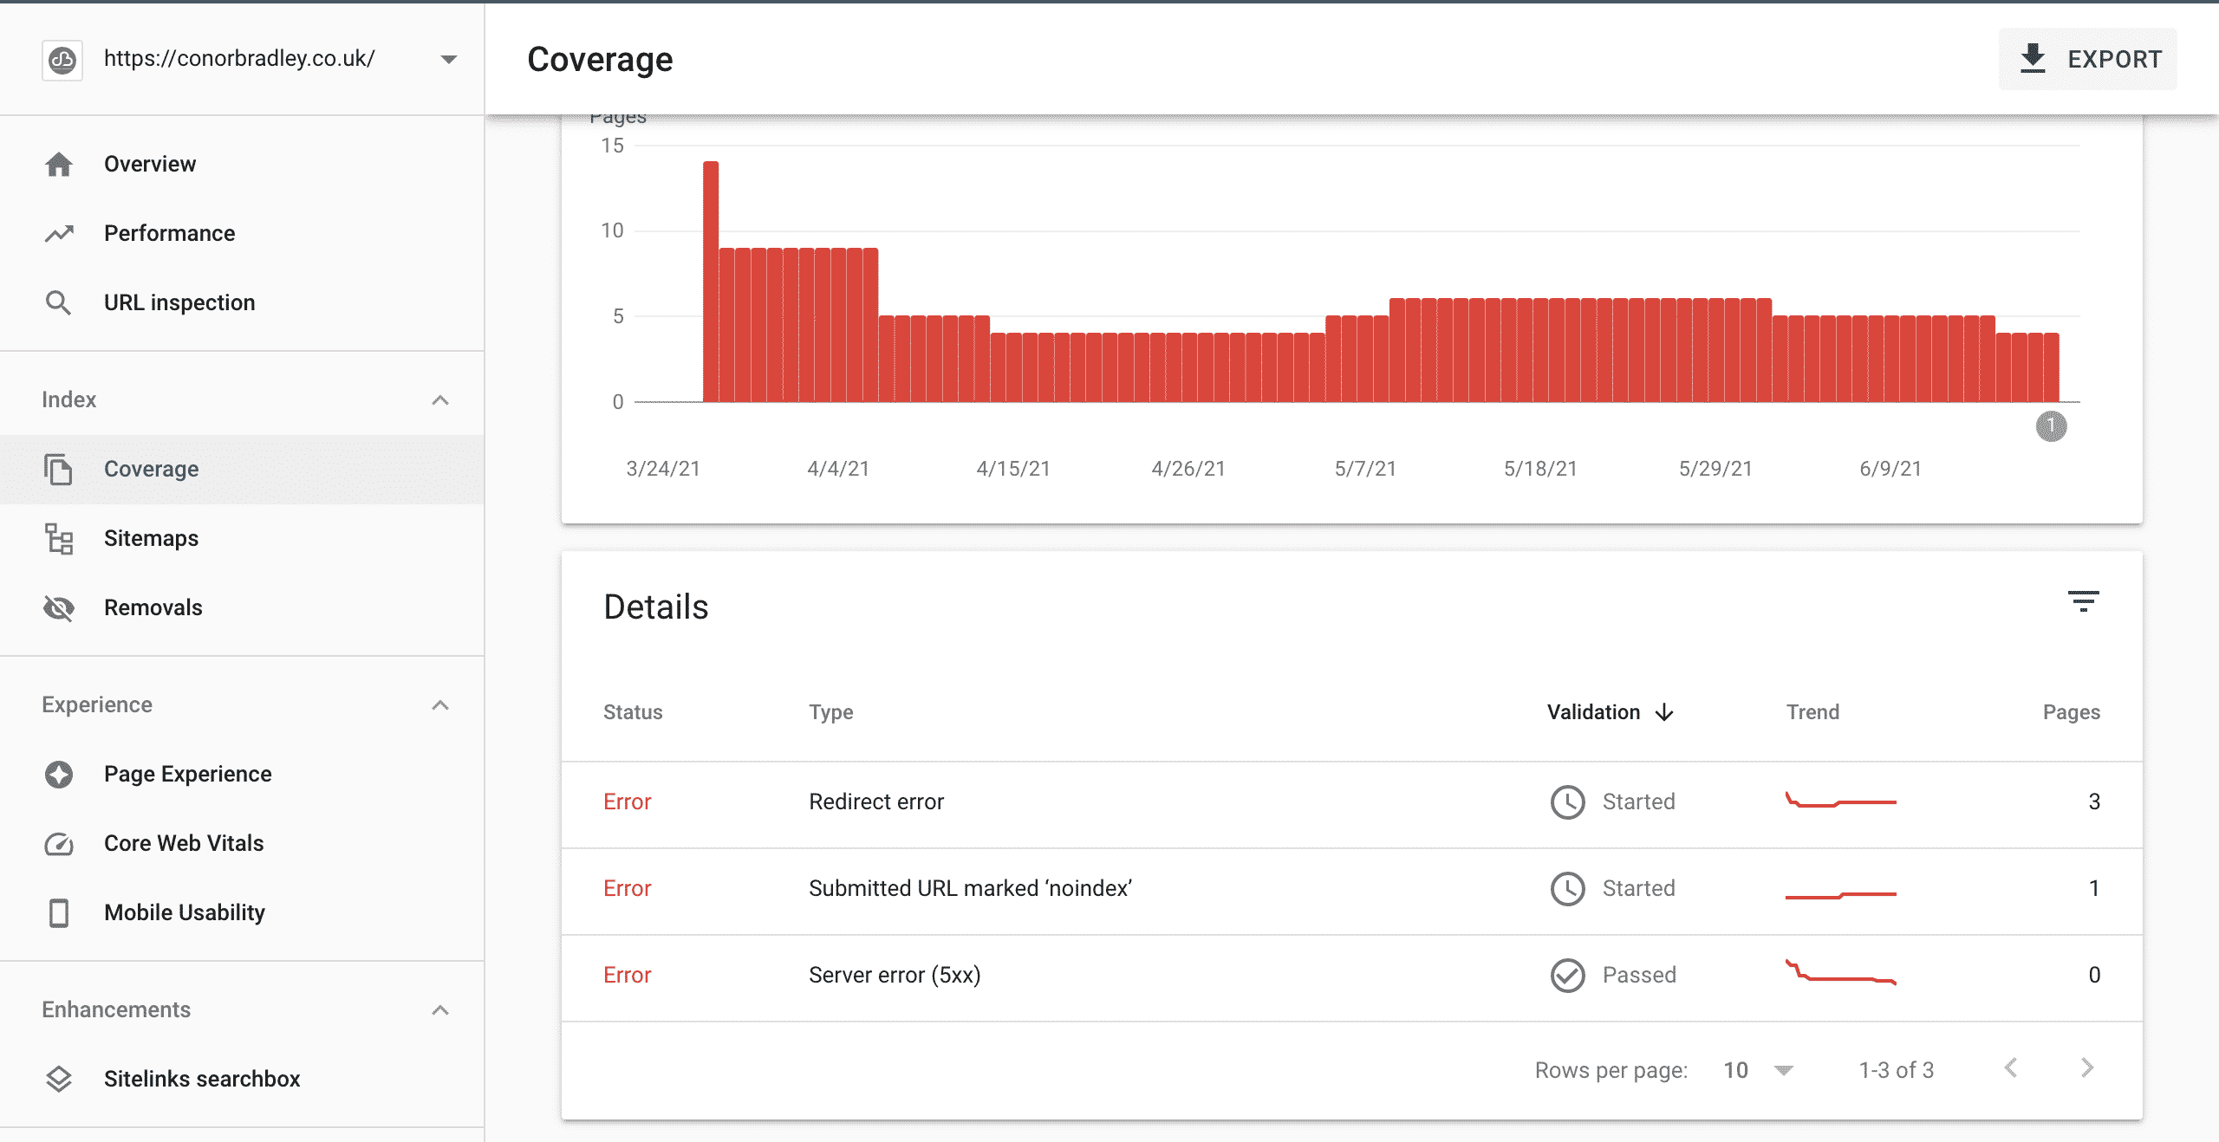Screen dimensions: 2219x1142
Task: Go to the next table page arrow
Action: (2087, 1067)
